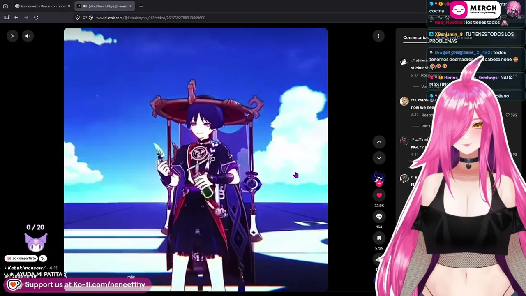
Task: Open the Kabukimoneow creator profile
Action: click(26, 268)
